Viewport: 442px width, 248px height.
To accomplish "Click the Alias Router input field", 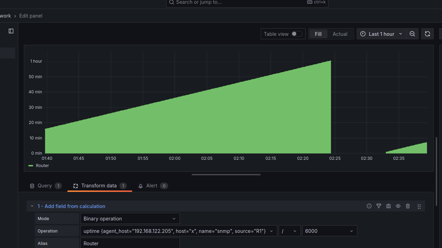I will (x=130, y=243).
